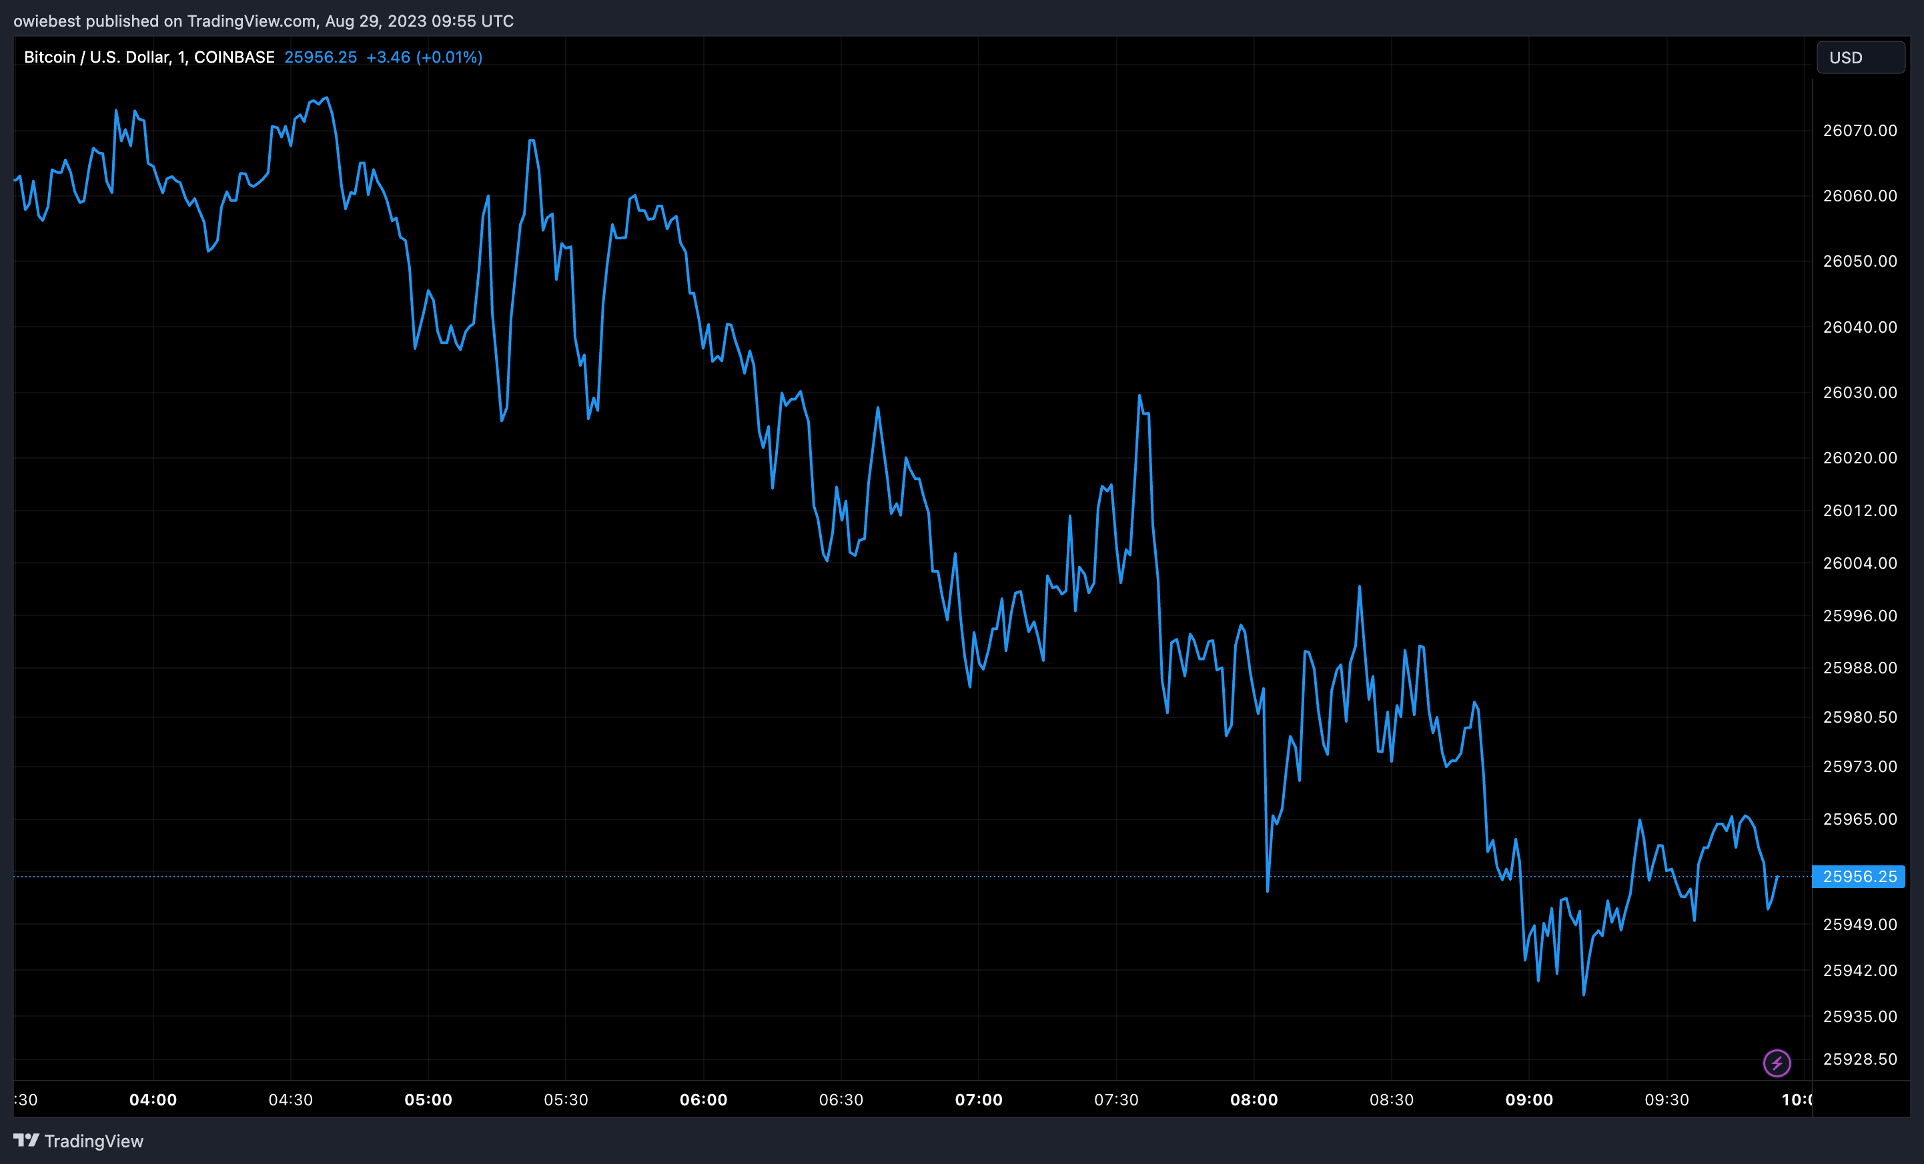Click the 26020.00 price axis label
Image resolution: width=1924 pixels, height=1164 pixels.
[x=1859, y=458]
